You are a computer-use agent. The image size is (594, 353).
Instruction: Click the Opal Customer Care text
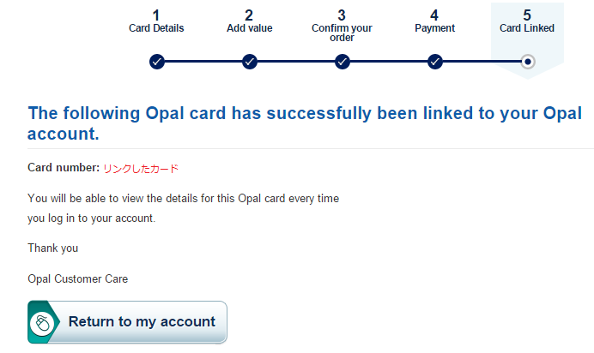(77, 279)
